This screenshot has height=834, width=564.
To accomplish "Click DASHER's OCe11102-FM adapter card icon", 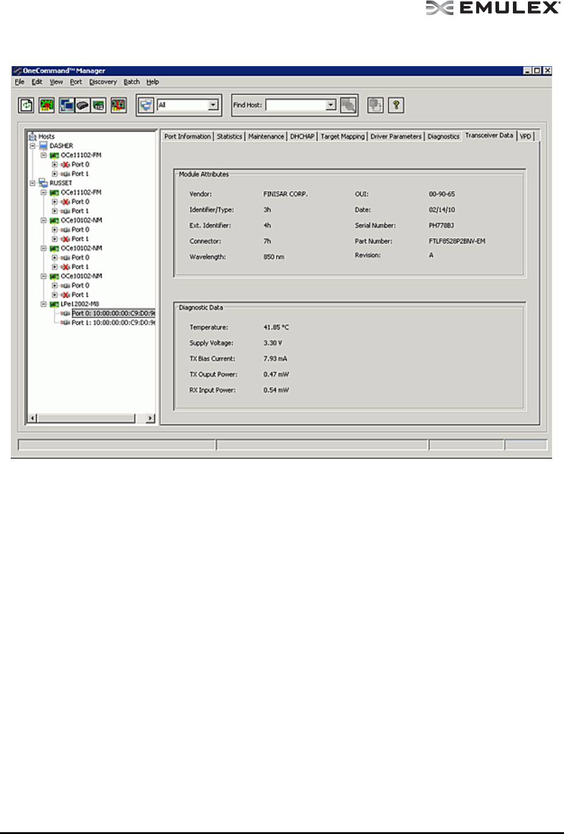I will click(x=54, y=155).
